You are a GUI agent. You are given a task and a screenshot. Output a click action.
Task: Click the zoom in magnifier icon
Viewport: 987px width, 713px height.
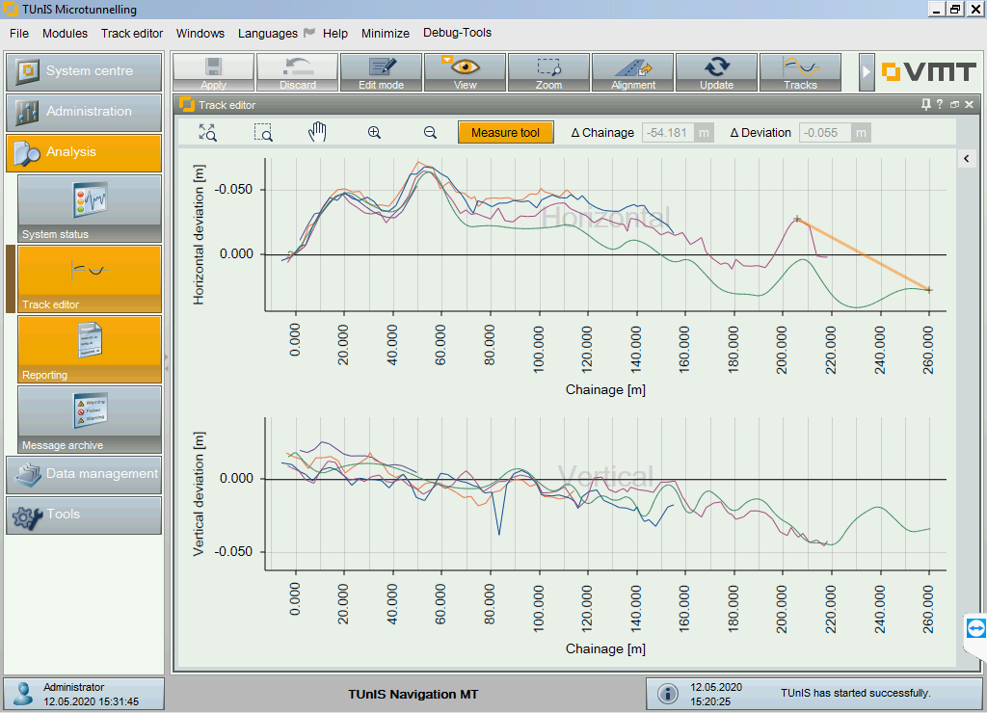point(375,132)
